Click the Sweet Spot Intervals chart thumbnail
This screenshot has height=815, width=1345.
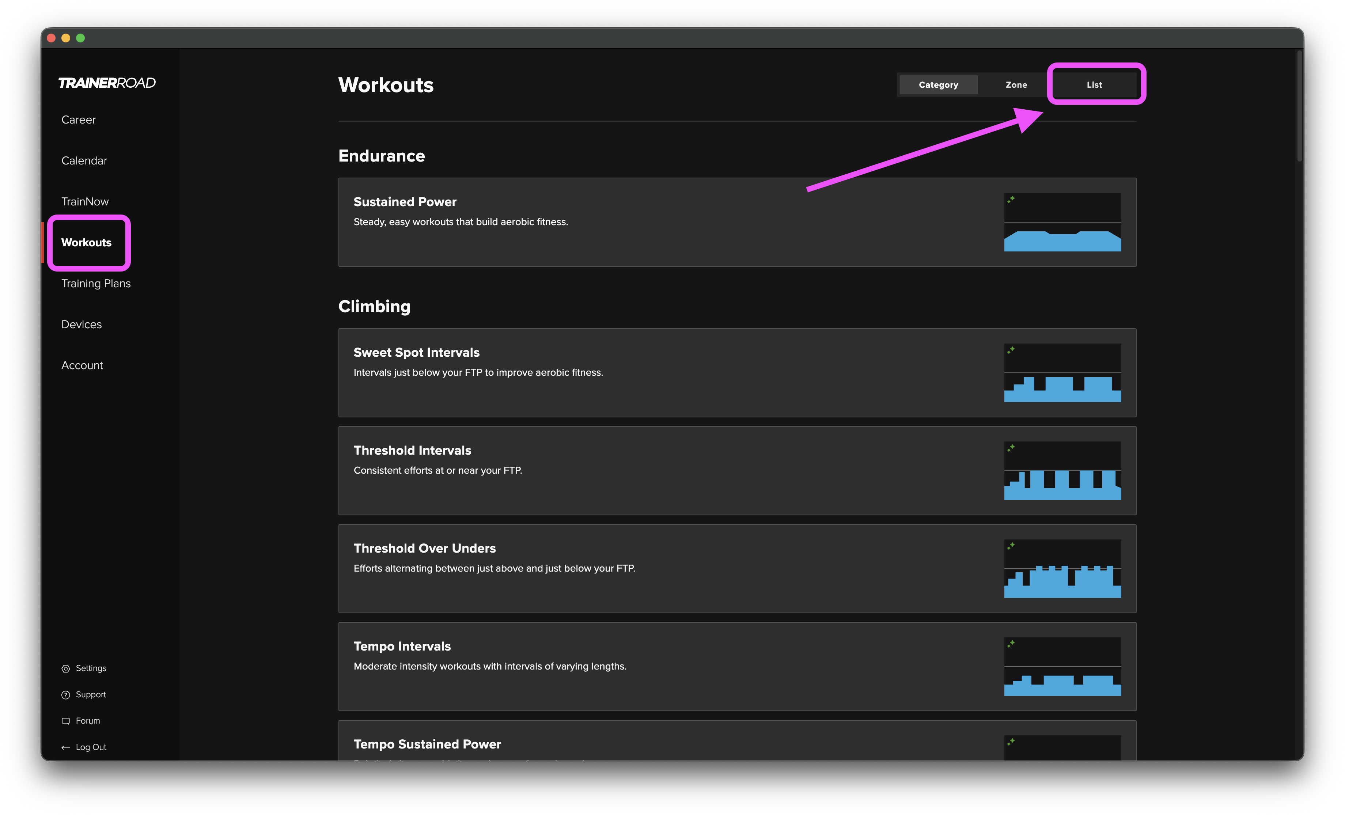coord(1062,373)
